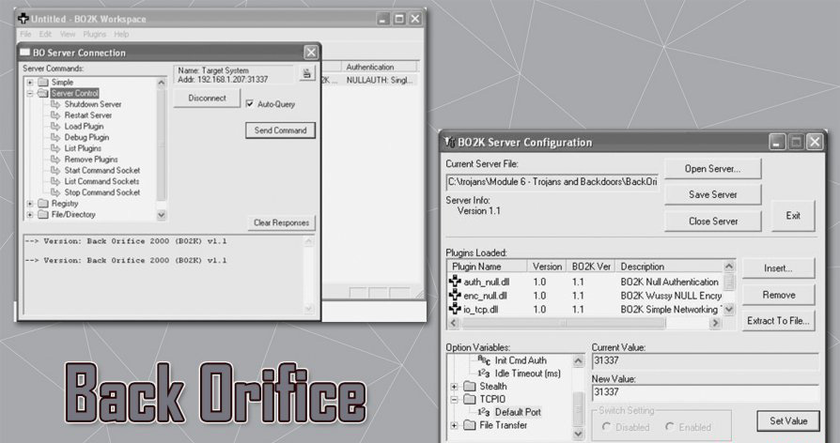Click the Server Commands tree scrollbar down arrow
This screenshot has width=840, height=443.
[x=162, y=215]
